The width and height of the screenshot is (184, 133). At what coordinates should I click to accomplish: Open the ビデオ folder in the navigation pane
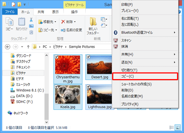[x=17, y=79]
